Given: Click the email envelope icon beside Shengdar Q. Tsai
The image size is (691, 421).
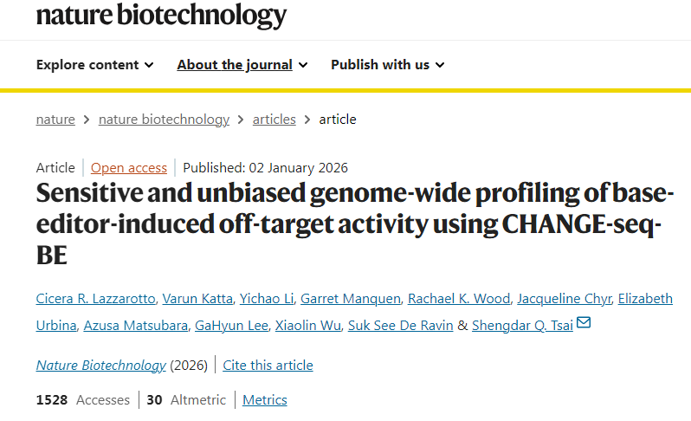Looking at the screenshot, I should pyautogui.click(x=584, y=324).
